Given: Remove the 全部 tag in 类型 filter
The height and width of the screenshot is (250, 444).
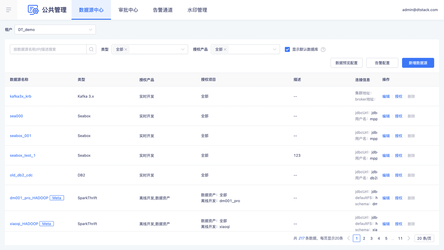Looking at the screenshot, I should pyautogui.click(x=126, y=50).
